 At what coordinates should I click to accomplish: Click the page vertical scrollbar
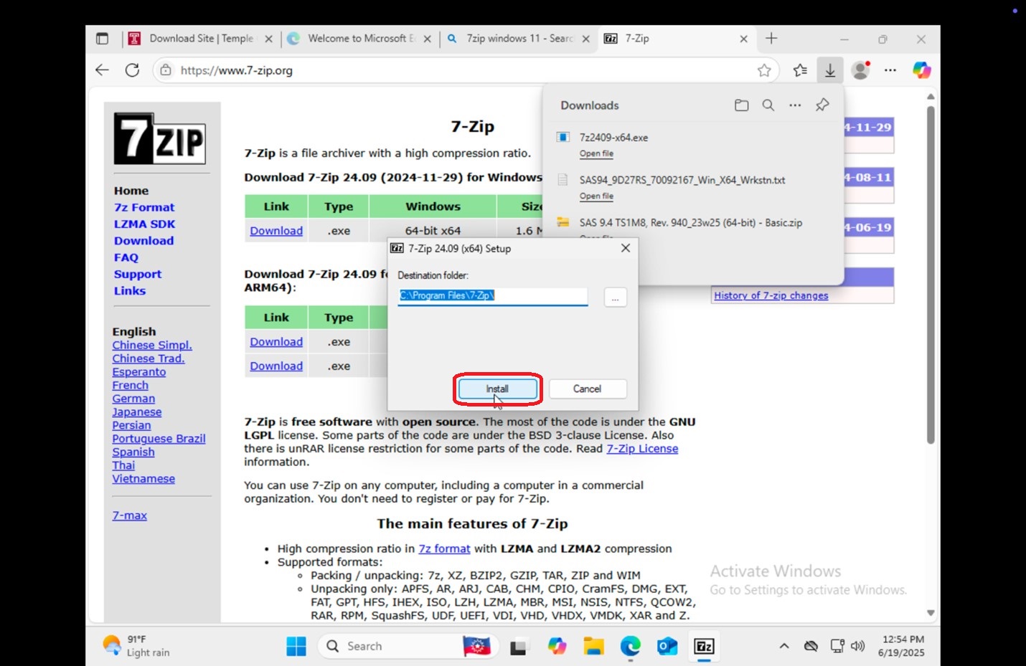pyautogui.click(x=931, y=275)
